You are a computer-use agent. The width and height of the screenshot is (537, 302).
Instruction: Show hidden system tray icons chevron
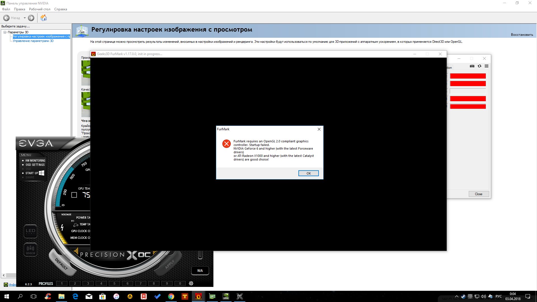(457, 296)
